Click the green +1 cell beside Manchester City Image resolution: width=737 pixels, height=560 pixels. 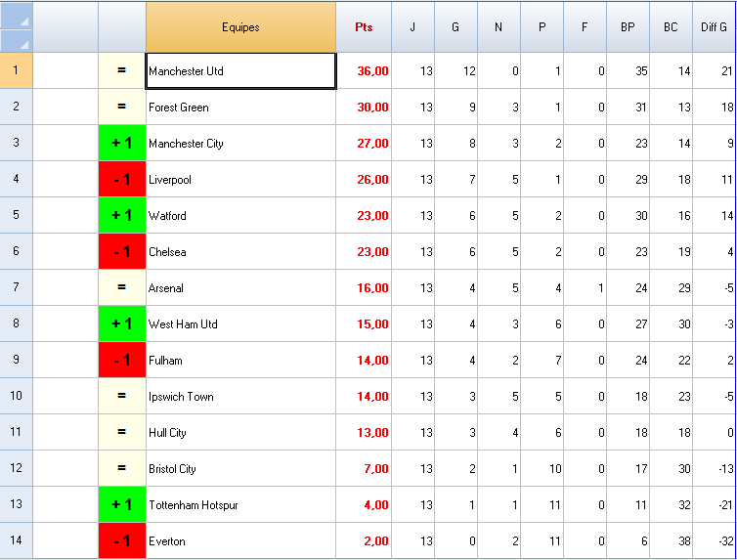point(122,144)
